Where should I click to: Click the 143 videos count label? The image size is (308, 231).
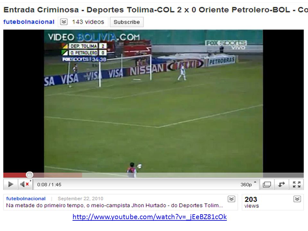(88, 22)
